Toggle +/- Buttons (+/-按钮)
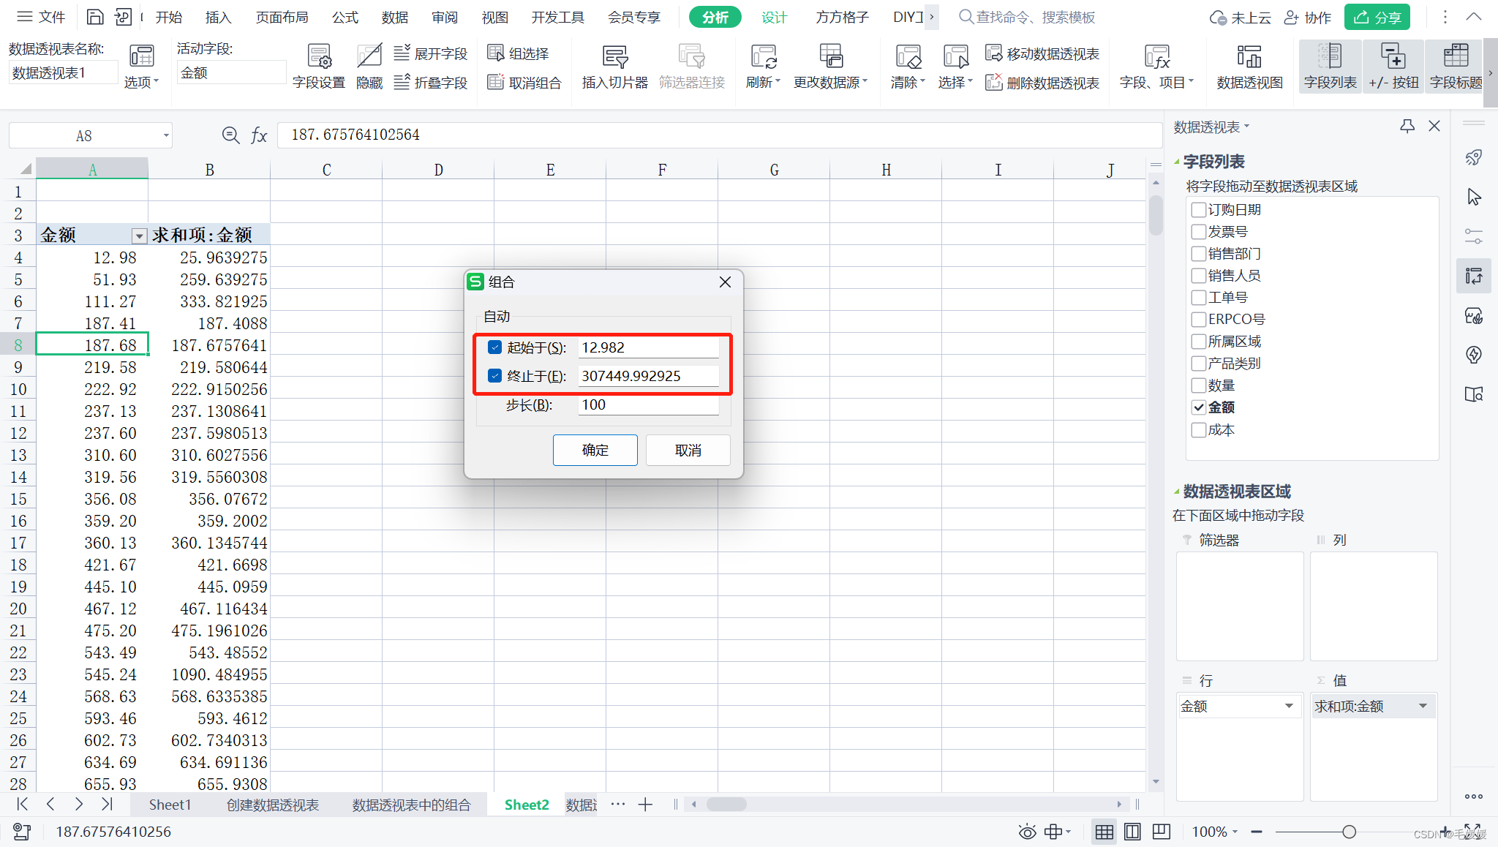Screen dimensions: 1498x847 (1393, 66)
